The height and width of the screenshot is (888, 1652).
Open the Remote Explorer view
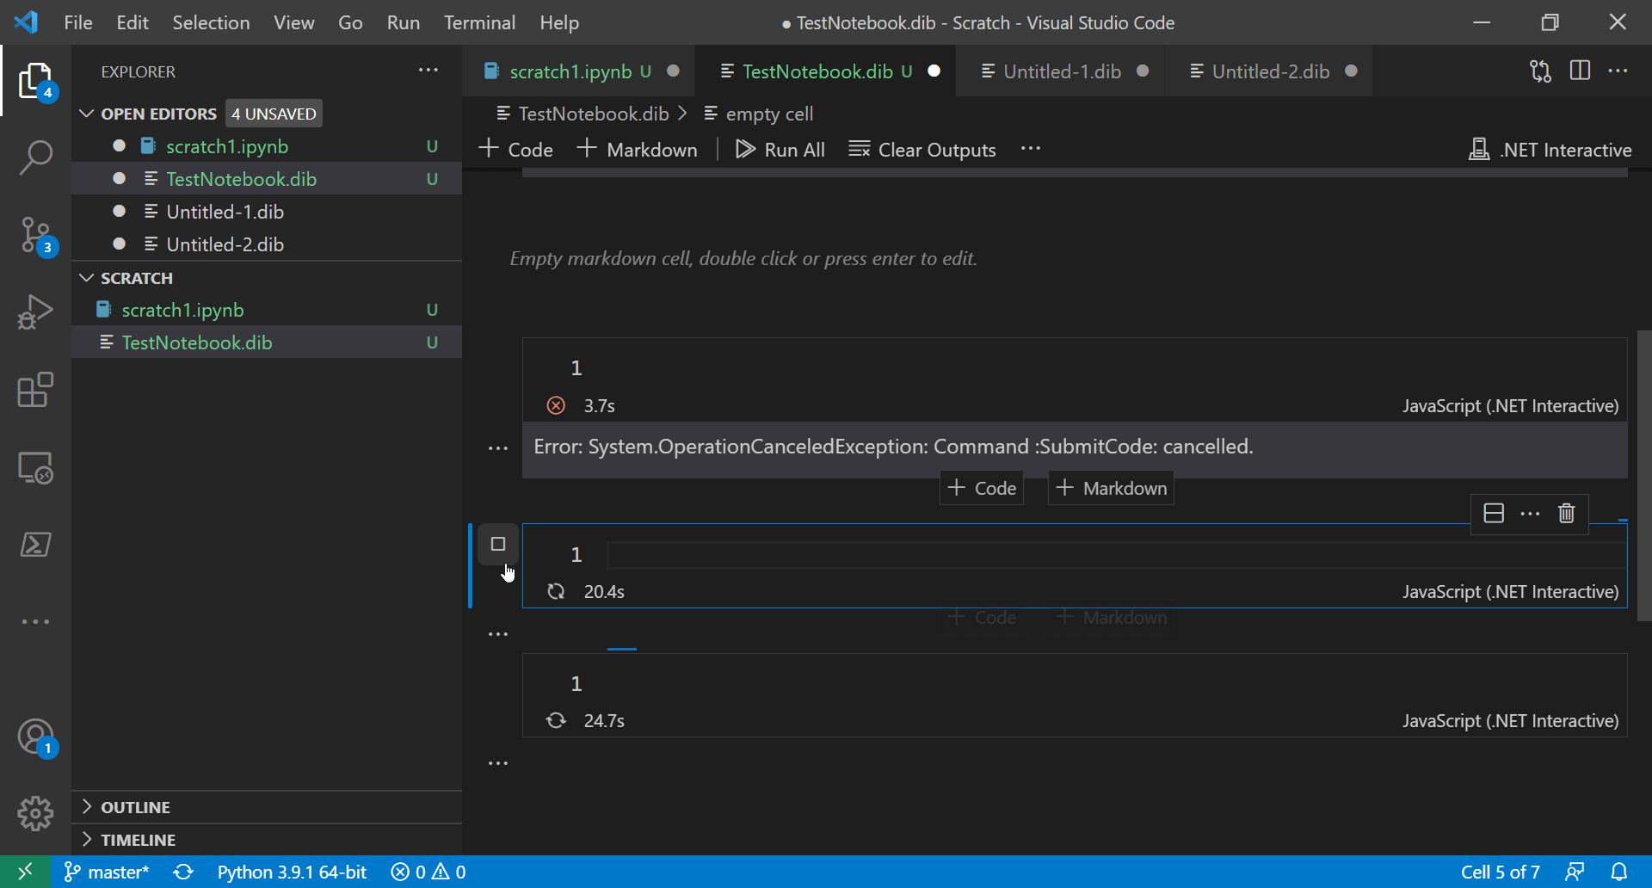coord(35,467)
